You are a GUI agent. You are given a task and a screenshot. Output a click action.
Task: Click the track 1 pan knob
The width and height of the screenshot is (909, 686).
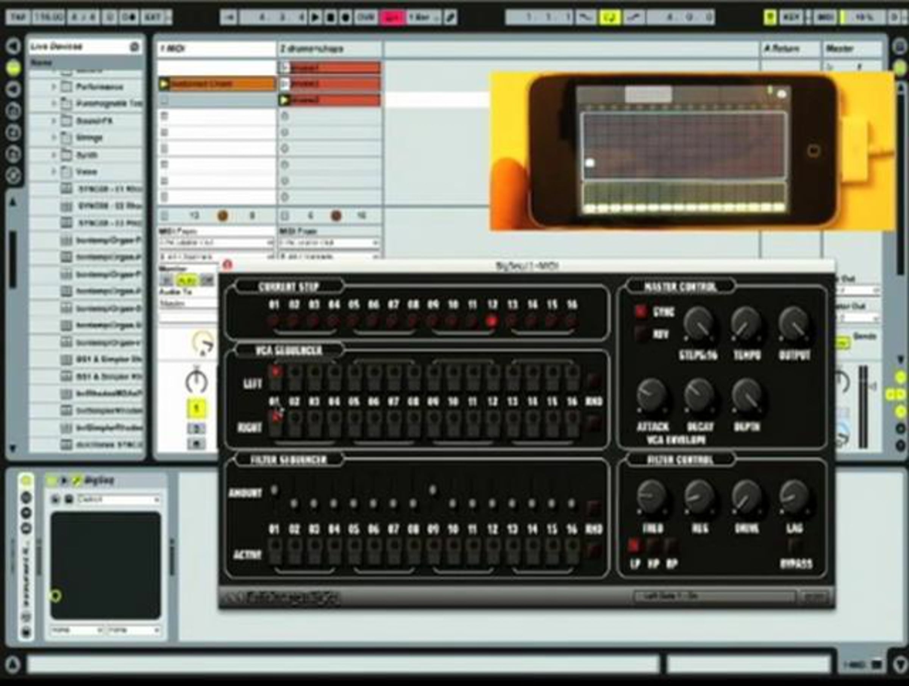[197, 381]
